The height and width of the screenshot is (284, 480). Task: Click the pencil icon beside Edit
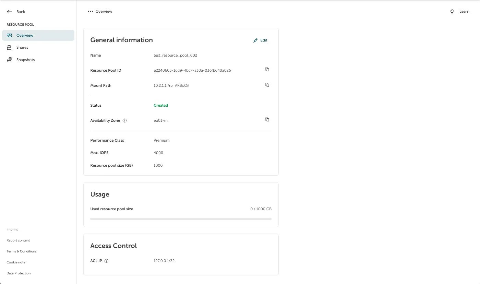[255, 40]
